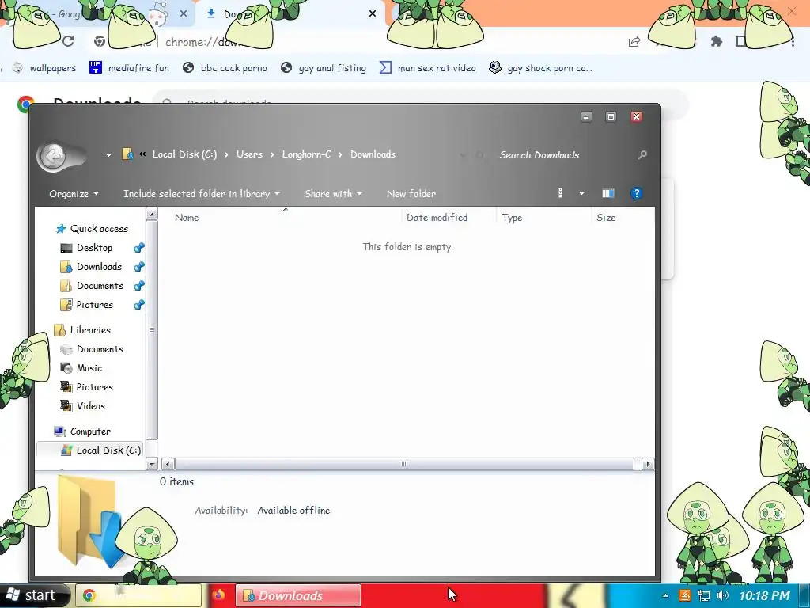This screenshot has width=810, height=608.
Task: Click Chrome share page icon
Action: (x=634, y=42)
